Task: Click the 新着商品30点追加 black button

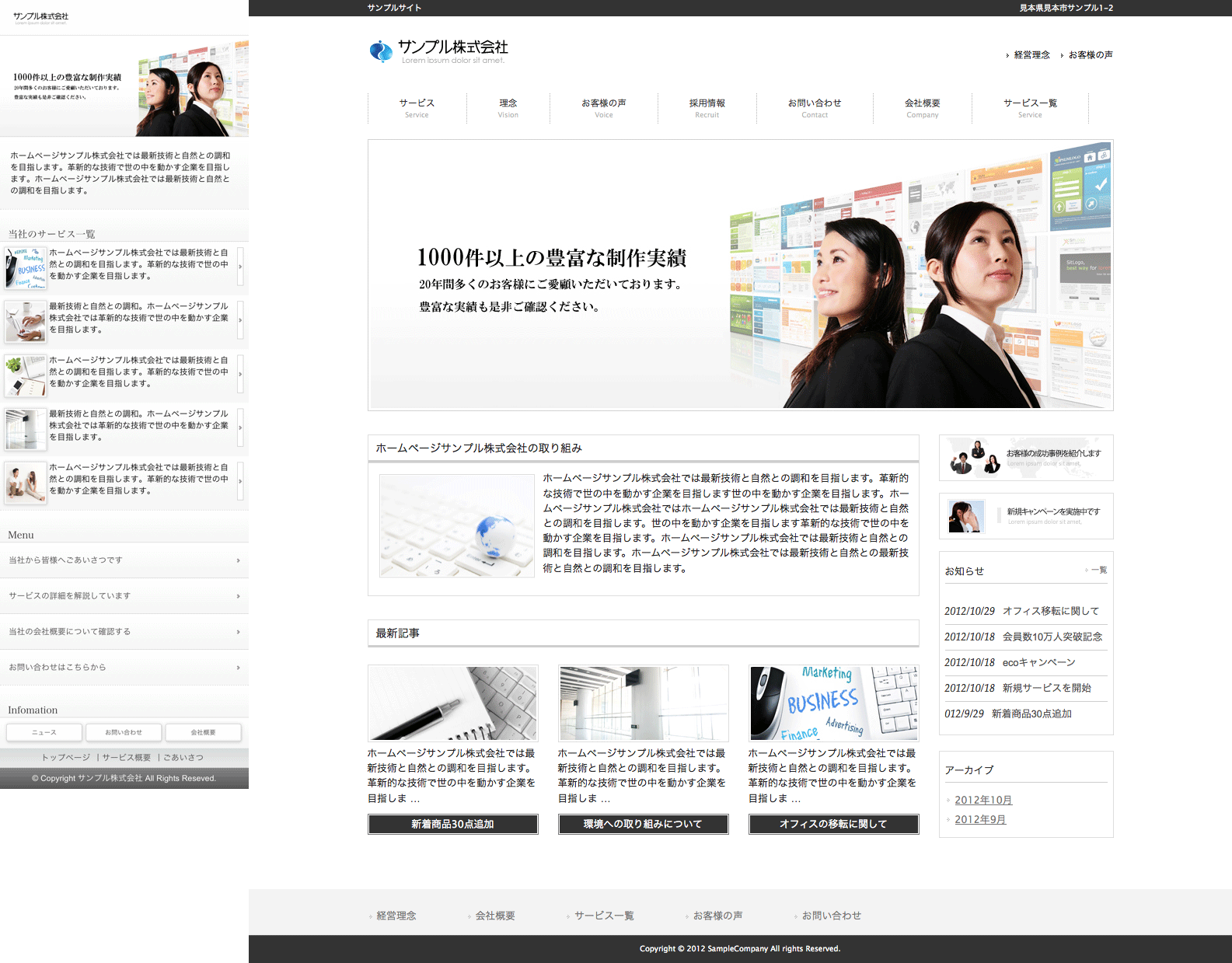Action: point(452,824)
